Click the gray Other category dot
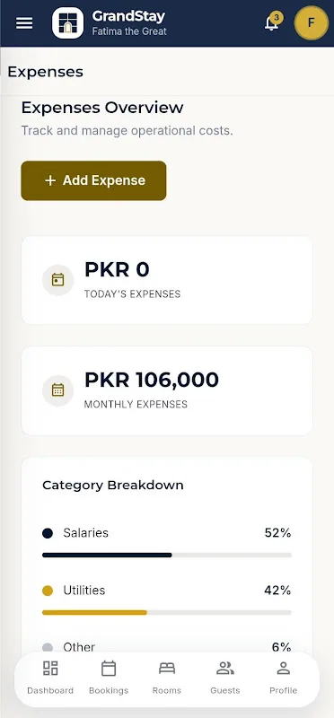 coord(48,647)
